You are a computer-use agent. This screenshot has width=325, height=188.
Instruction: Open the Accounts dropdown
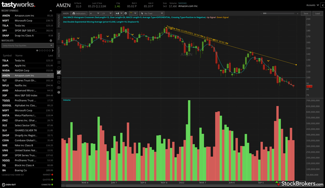point(313,5)
